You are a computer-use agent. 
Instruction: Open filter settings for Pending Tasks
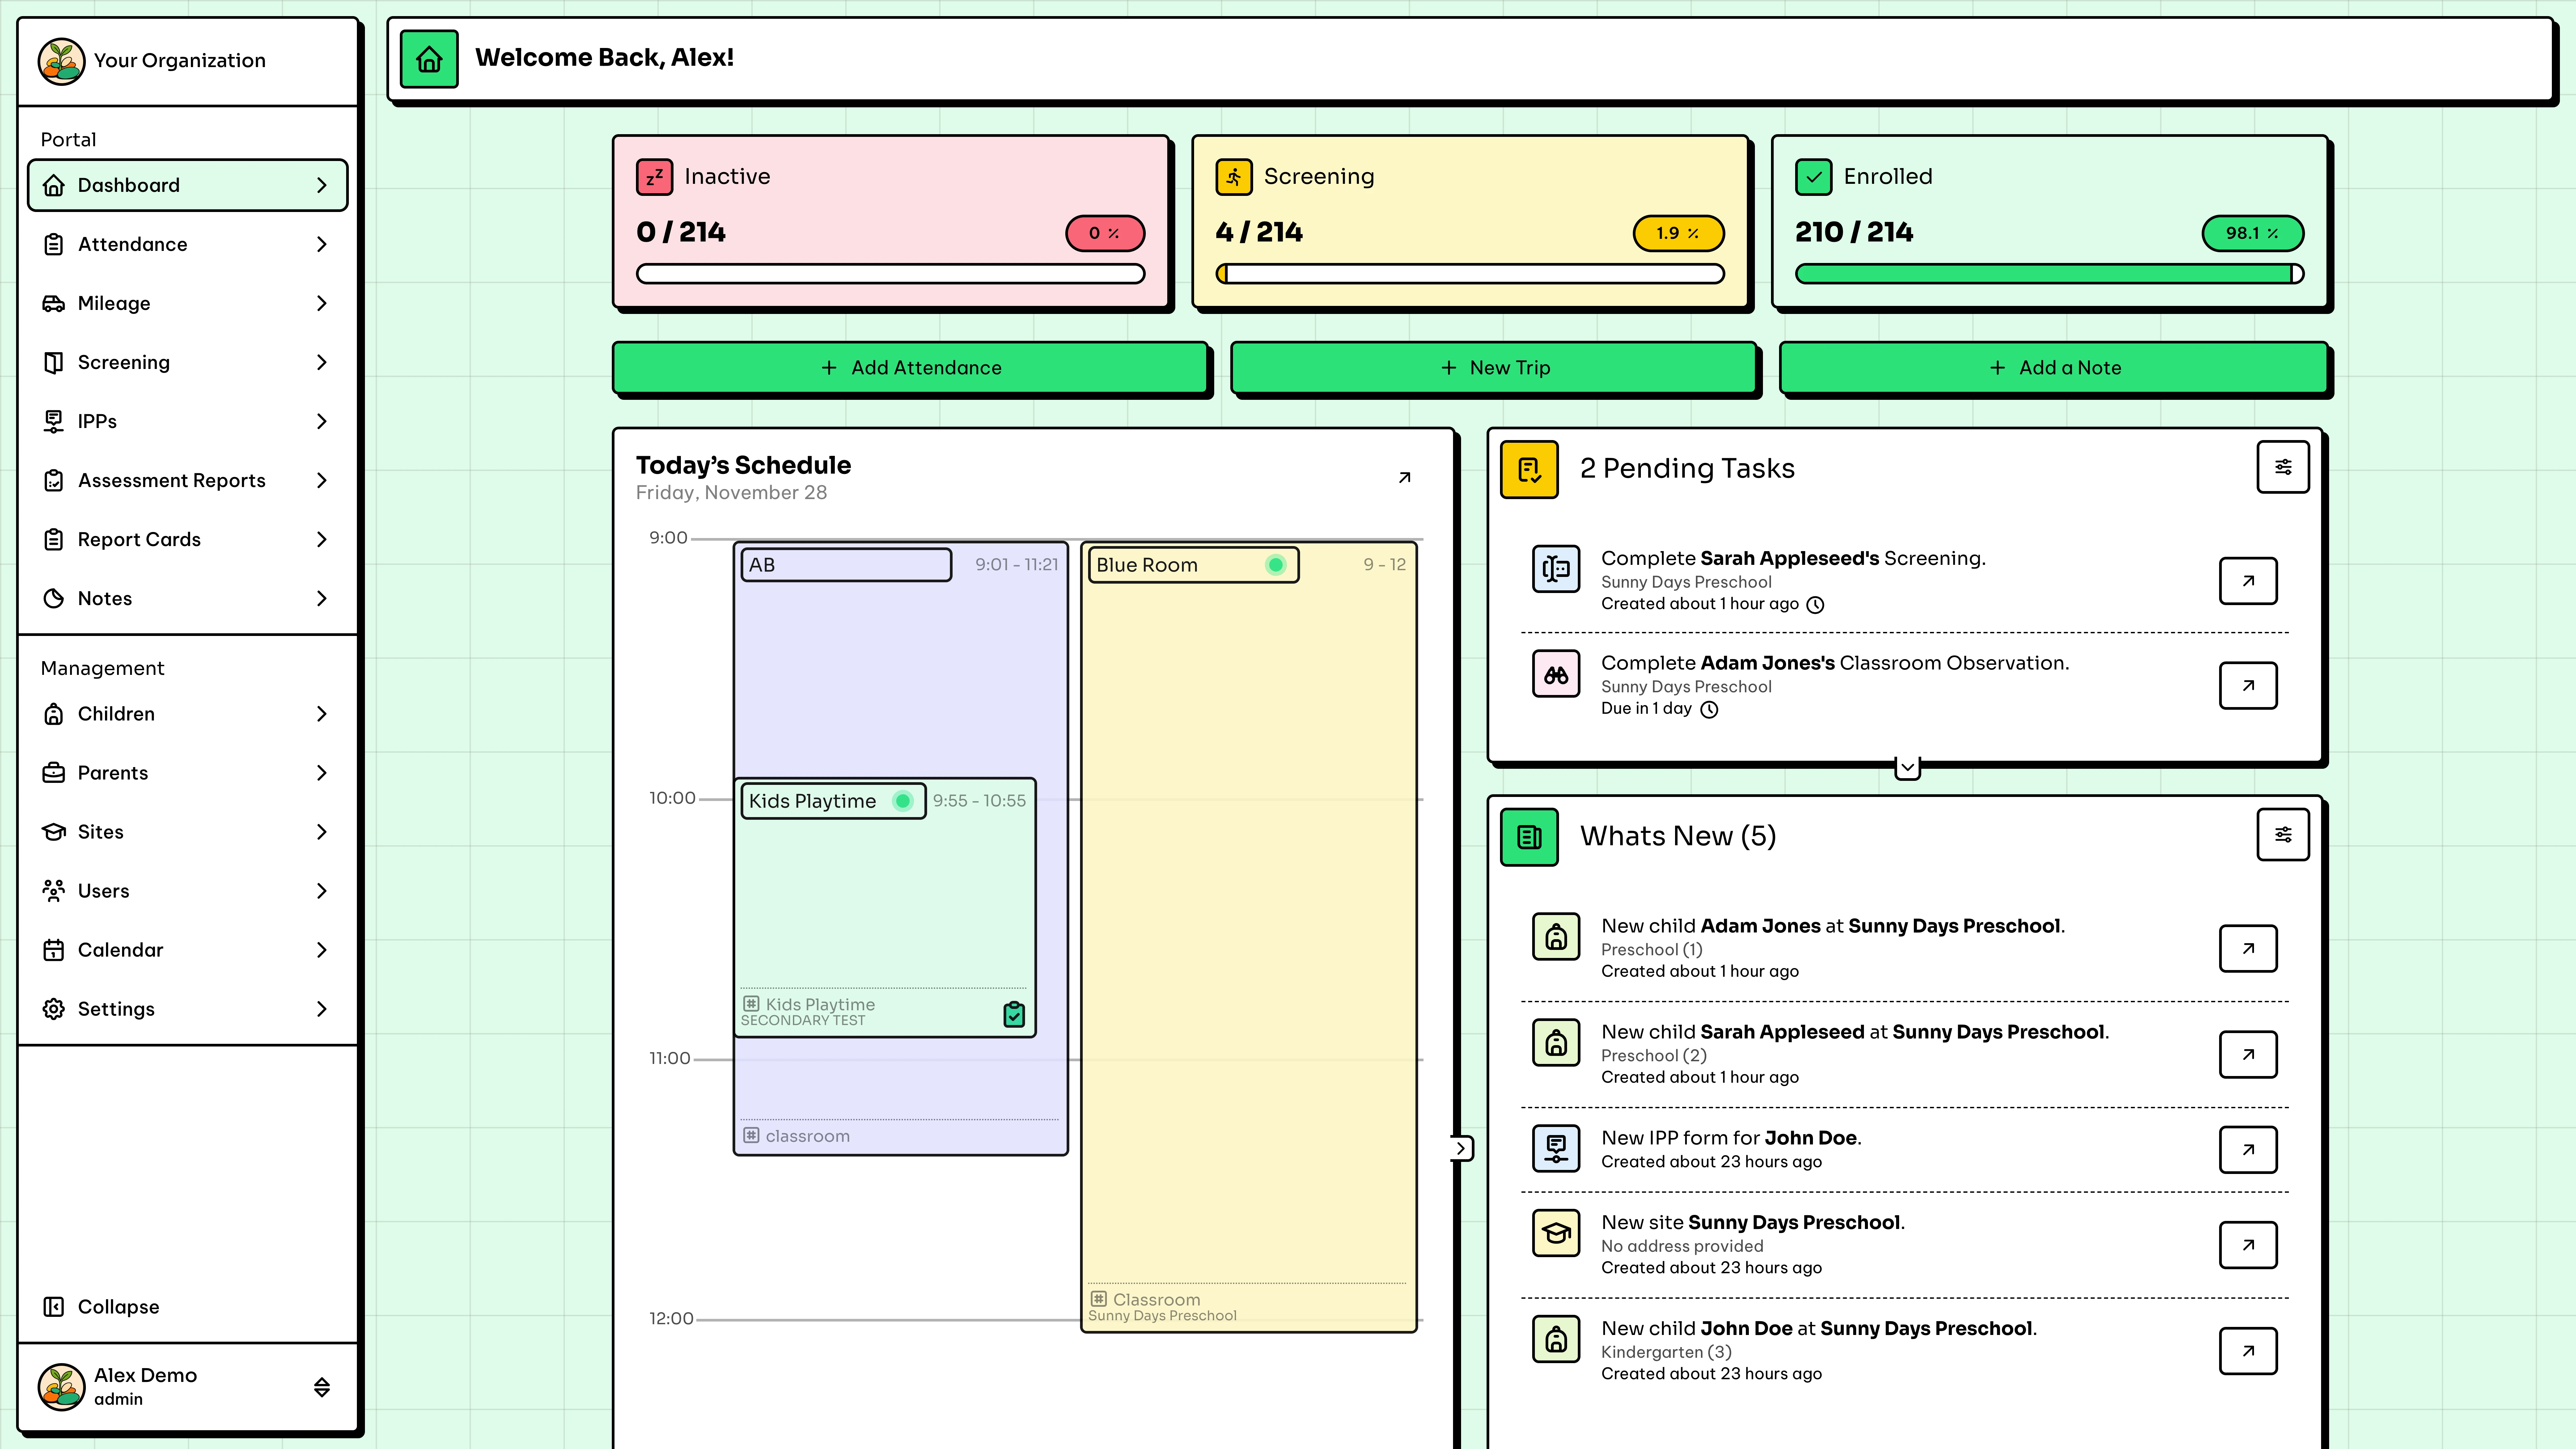tap(2283, 467)
